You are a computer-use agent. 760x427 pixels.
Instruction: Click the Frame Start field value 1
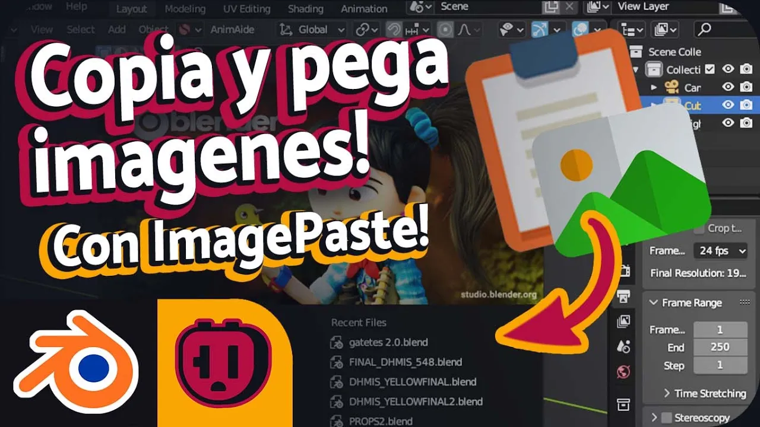pyautogui.click(x=720, y=330)
